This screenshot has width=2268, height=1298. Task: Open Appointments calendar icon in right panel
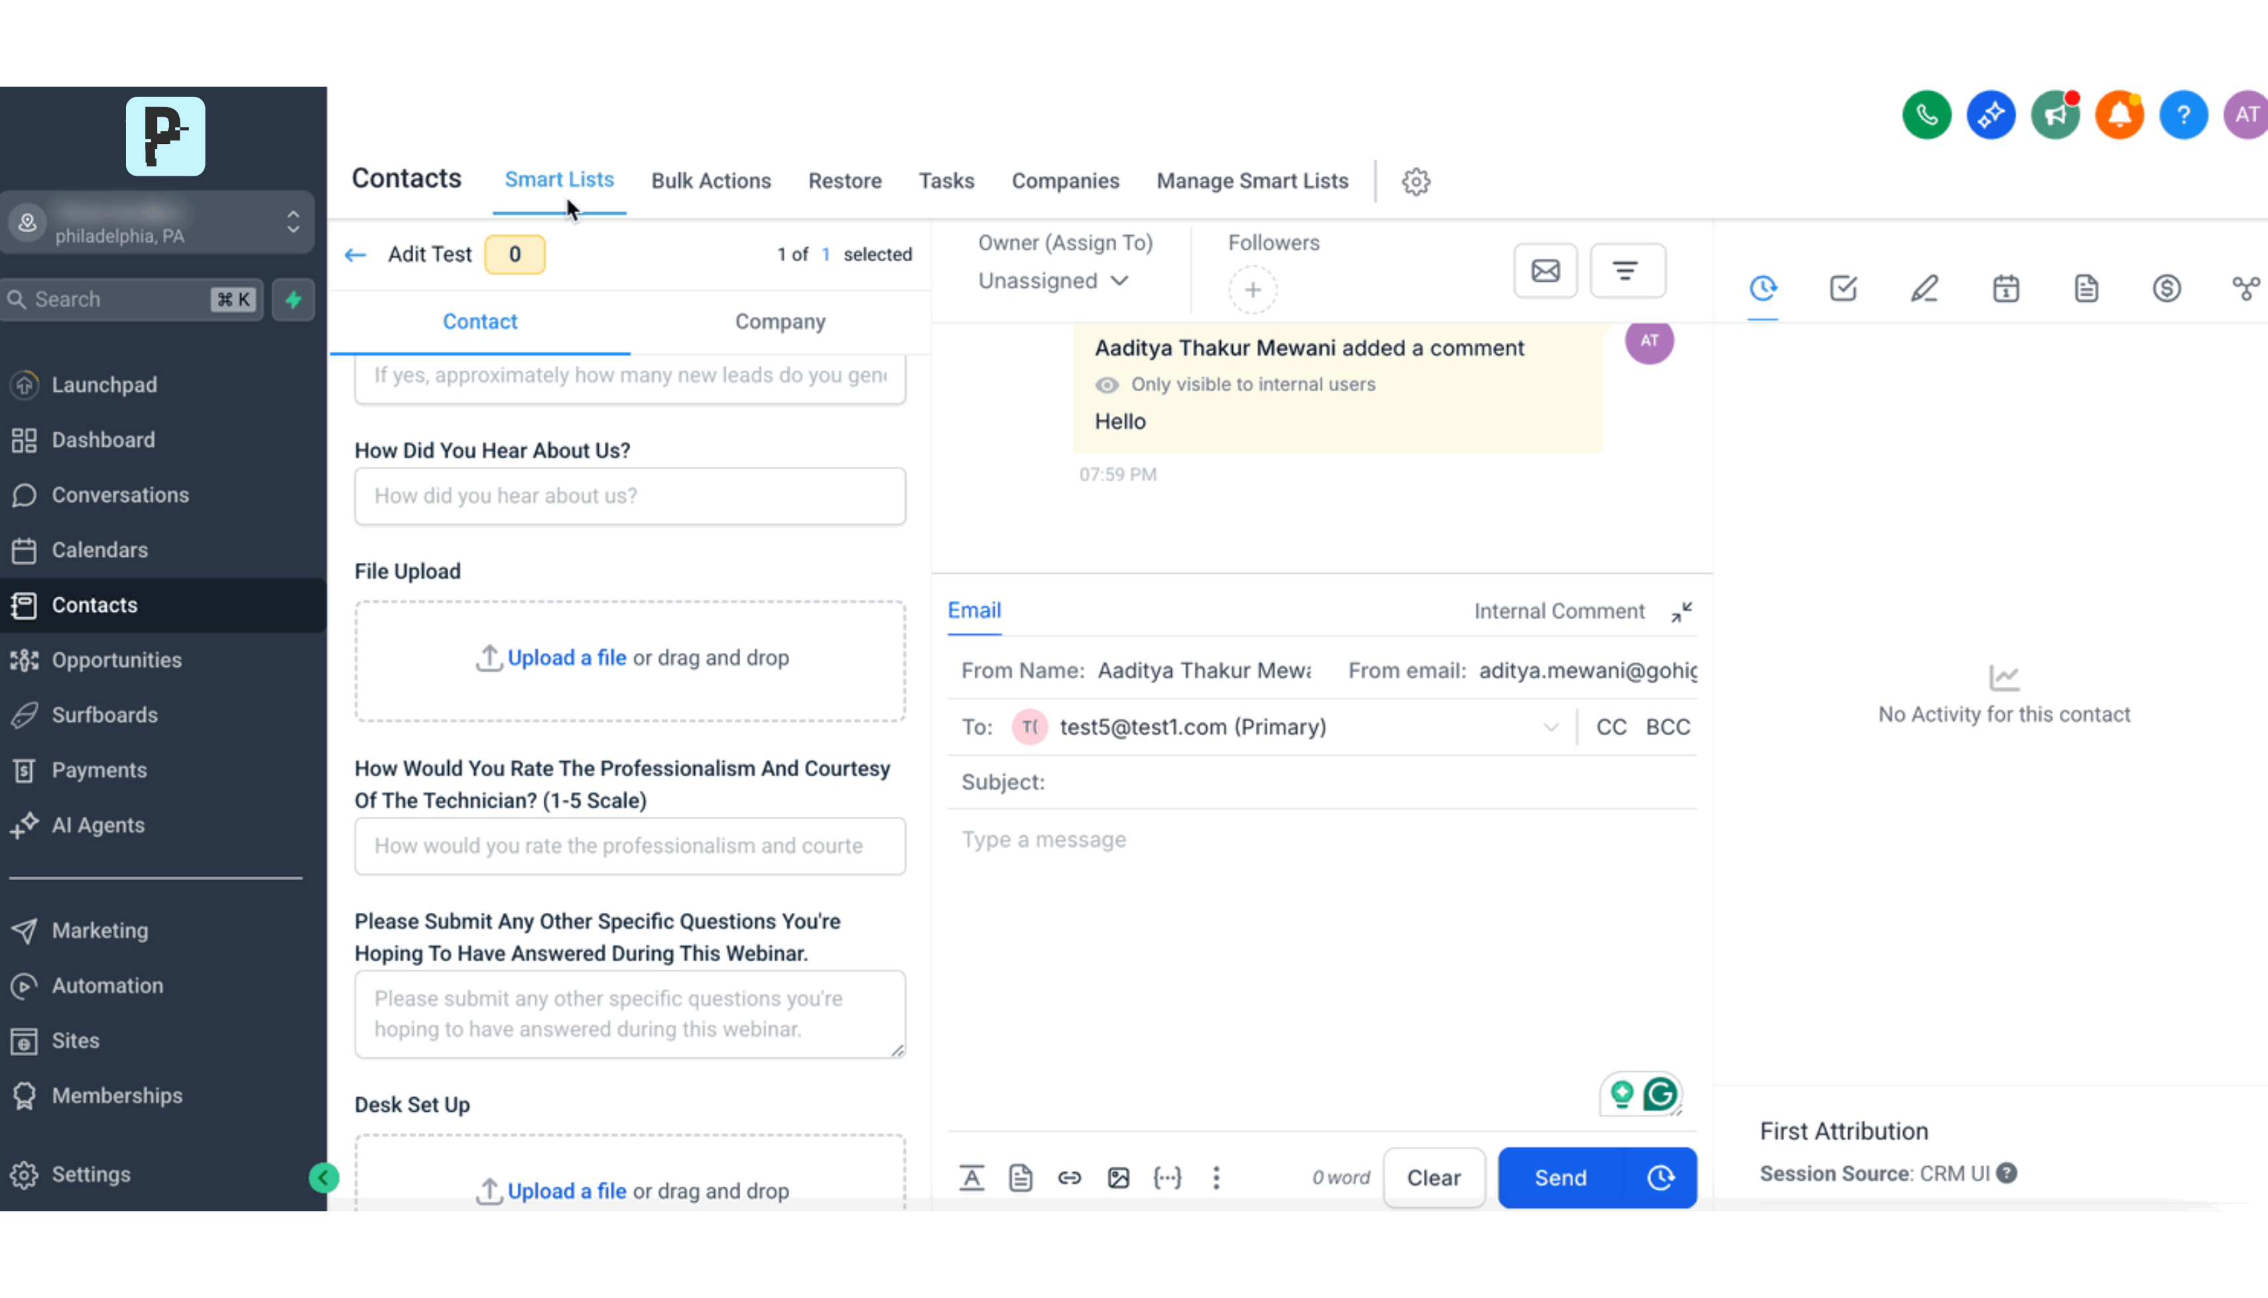[x=2005, y=289]
